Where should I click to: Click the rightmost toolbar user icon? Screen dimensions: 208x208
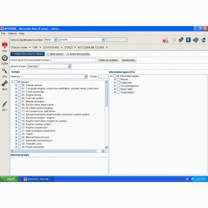coord(203,40)
